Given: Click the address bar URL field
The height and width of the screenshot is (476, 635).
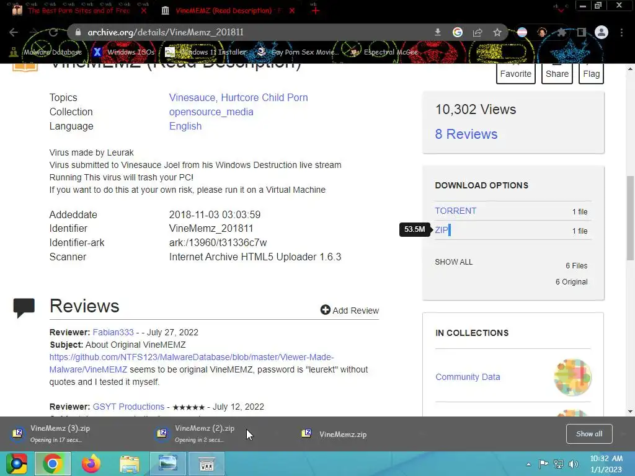Looking at the screenshot, I should tap(251, 32).
